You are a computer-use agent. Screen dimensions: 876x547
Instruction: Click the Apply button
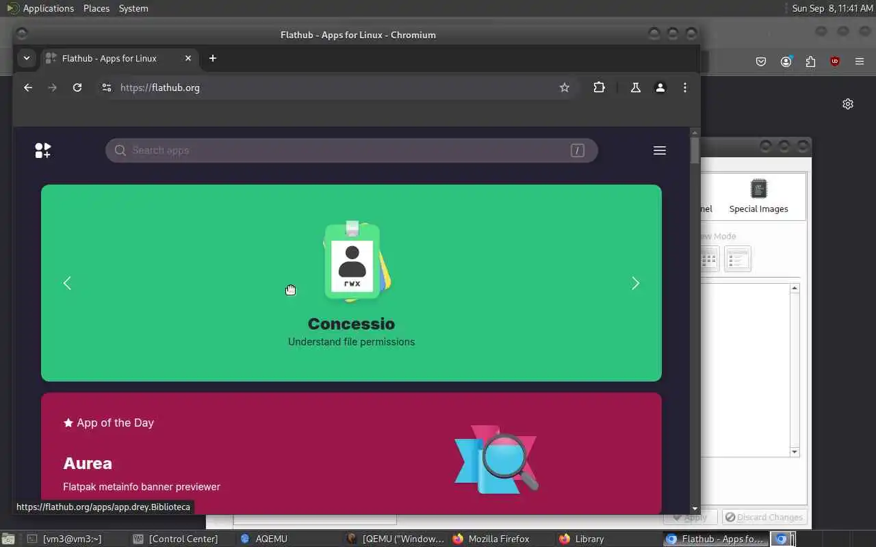click(x=690, y=518)
